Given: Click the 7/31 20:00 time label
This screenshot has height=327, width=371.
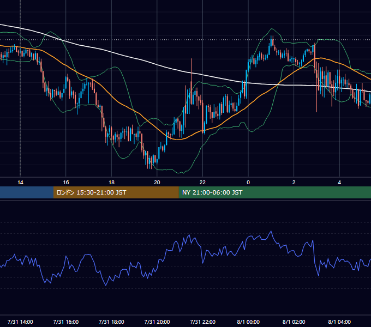Looking at the screenshot, I should tap(157, 322).
